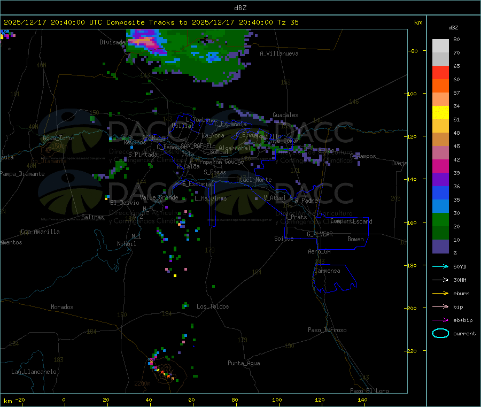Click the G_ALVEAR location label
481x407 pixels.
click(320, 234)
